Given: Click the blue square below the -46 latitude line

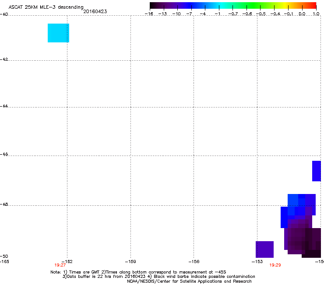Looking at the screenshot, I should point(317,171).
